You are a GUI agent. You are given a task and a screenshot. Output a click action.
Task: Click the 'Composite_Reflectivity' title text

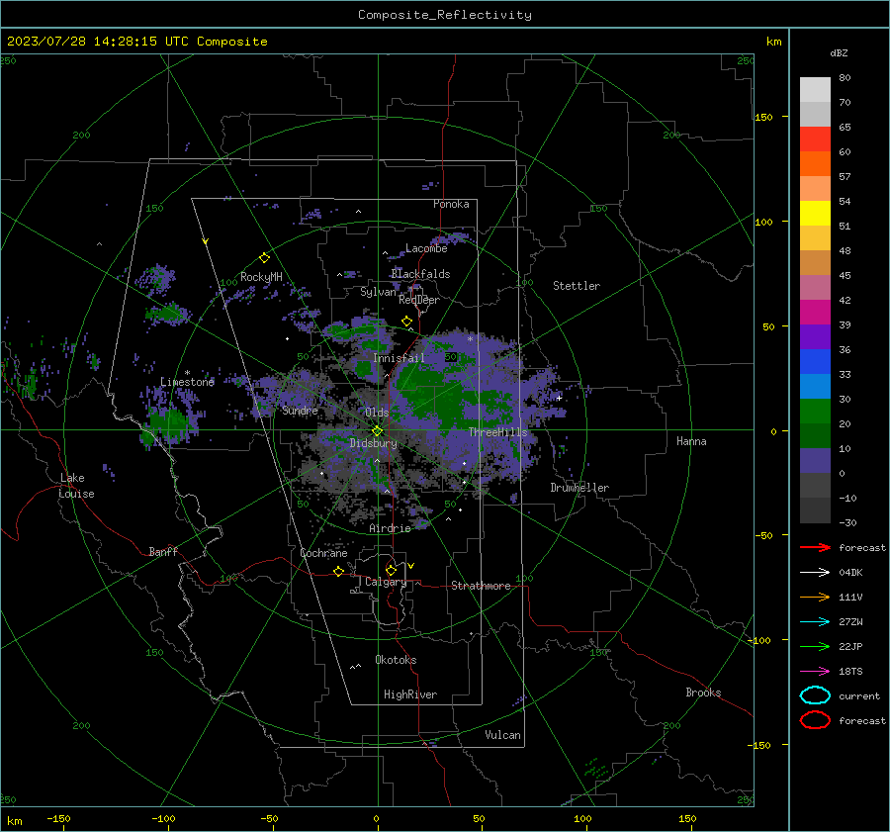445,15
